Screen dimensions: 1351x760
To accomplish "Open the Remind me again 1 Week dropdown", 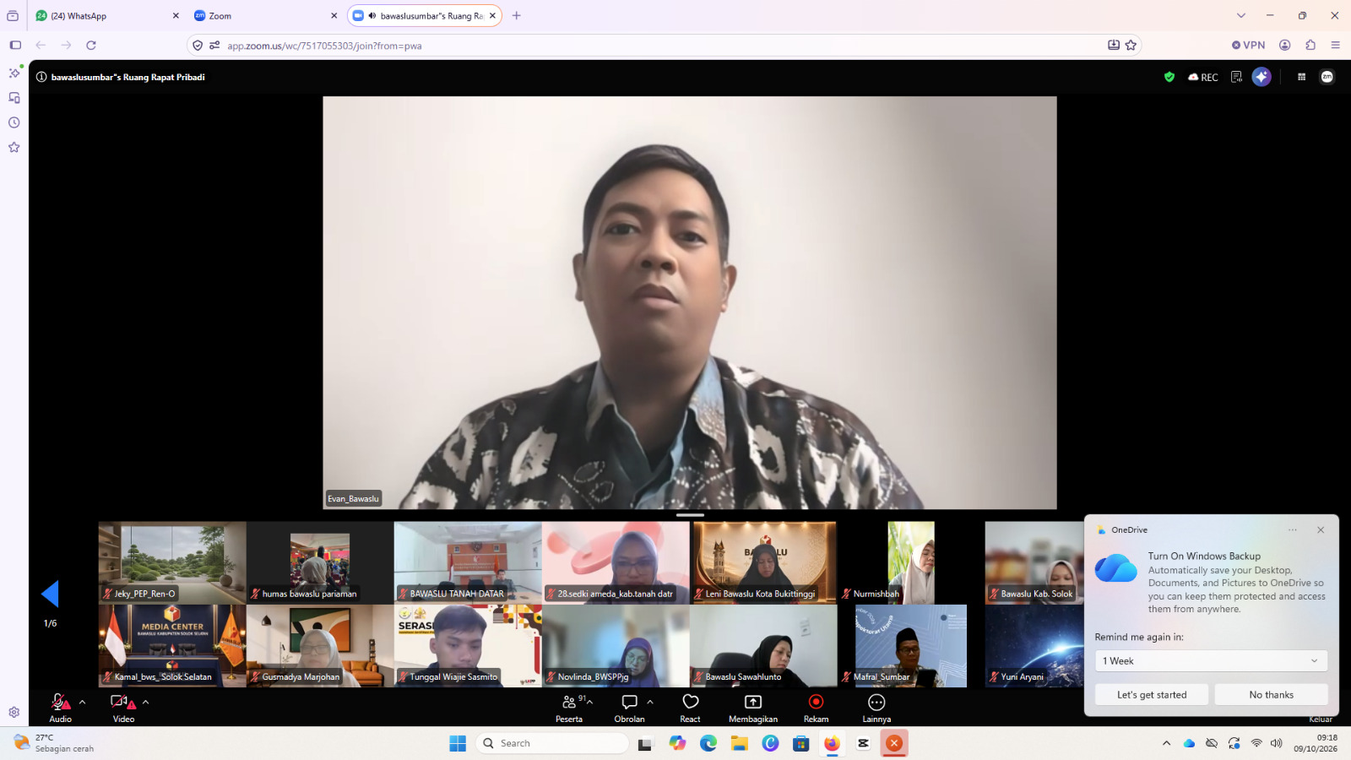I will (1211, 660).
